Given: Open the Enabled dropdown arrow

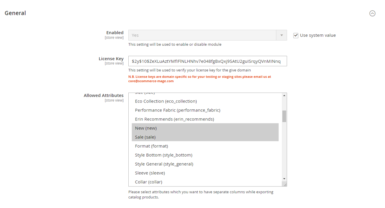Looking at the screenshot, I should click(x=281, y=35).
